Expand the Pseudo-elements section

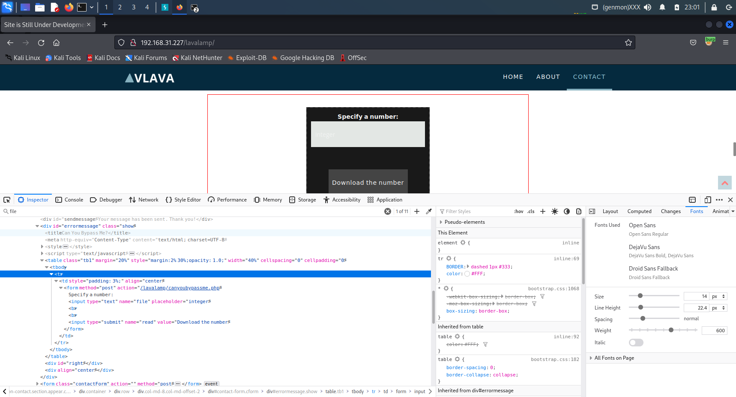441,222
